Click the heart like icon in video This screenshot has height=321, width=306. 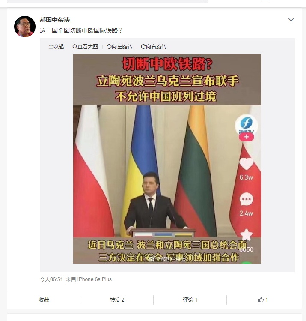(247, 163)
